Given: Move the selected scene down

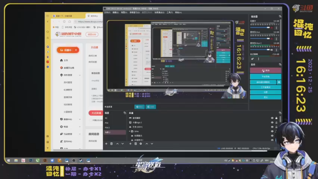Looking at the screenshot, I should (x=122, y=144).
